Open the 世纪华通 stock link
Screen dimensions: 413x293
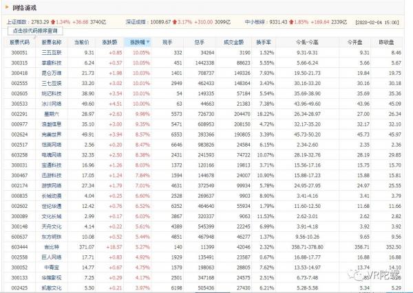click(52, 206)
